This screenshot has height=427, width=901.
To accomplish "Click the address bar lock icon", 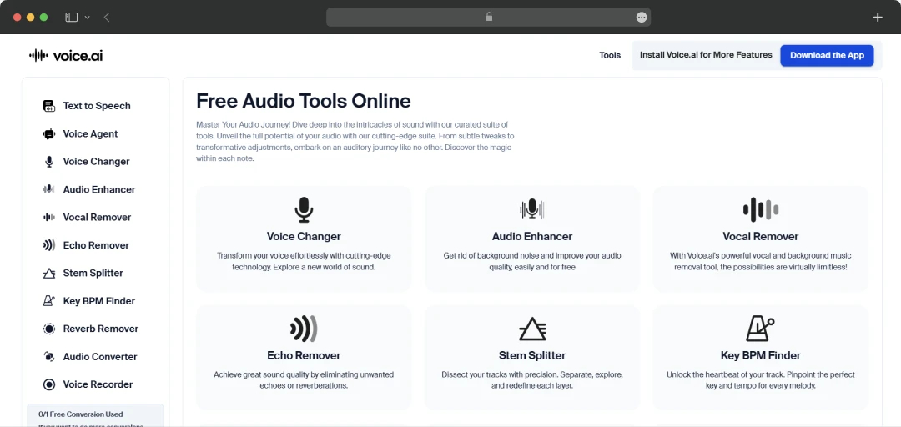I will [489, 18].
